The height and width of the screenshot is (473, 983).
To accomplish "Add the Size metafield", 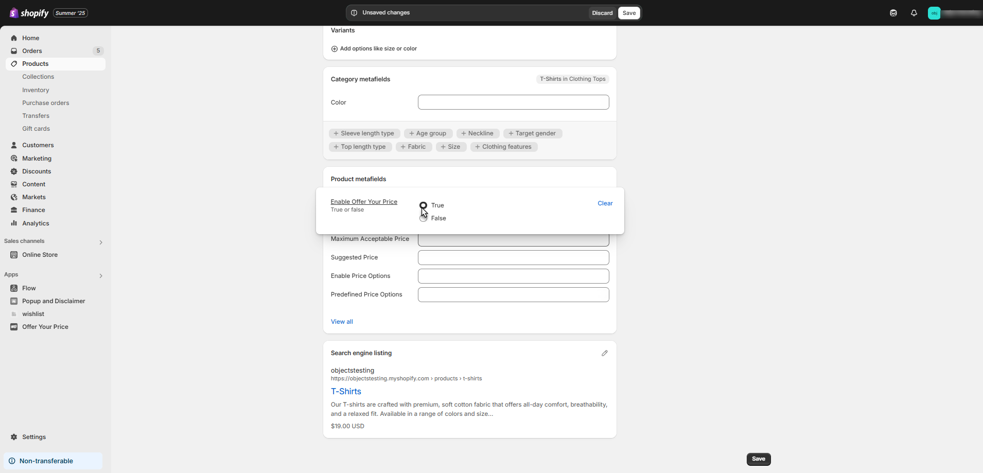I will 451,147.
